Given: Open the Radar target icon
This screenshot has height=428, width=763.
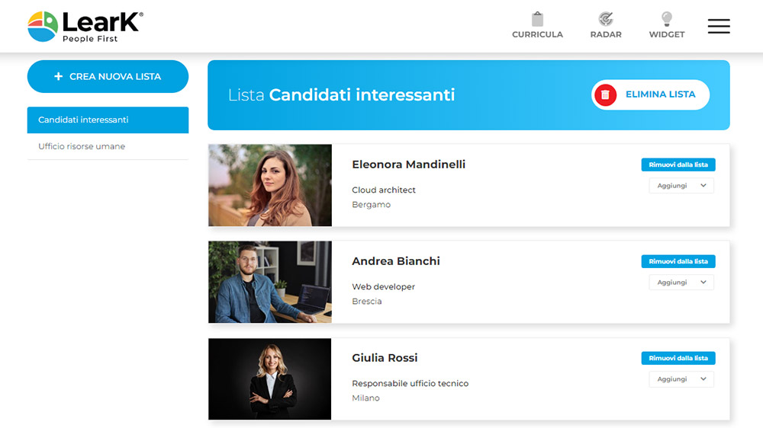Looking at the screenshot, I should pyautogui.click(x=606, y=20).
